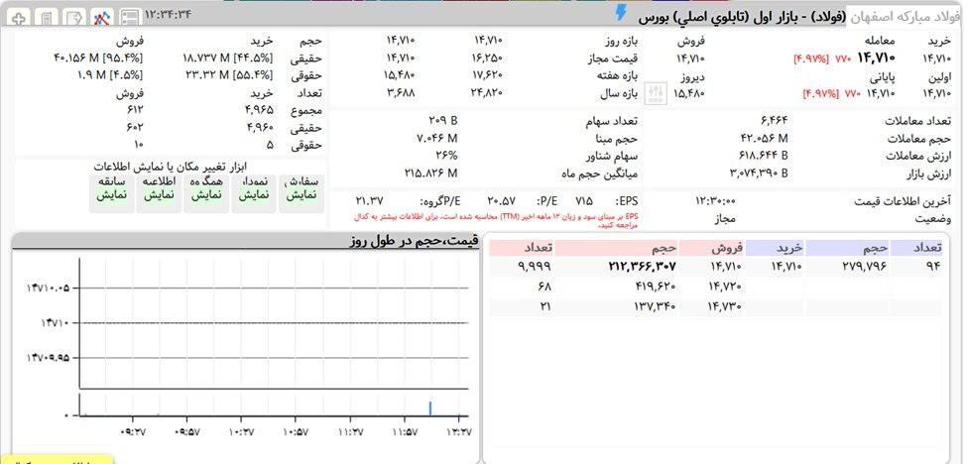
Task: Click sell volume ۴۱۹,۶۲۰ in order book
Action: tap(655, 287)
